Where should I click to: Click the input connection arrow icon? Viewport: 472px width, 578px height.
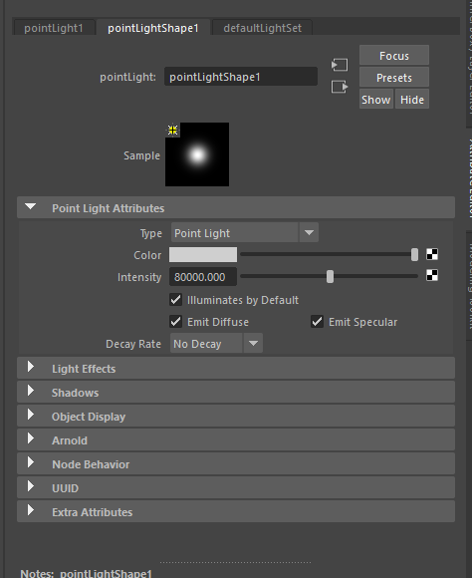click(340, 65)
